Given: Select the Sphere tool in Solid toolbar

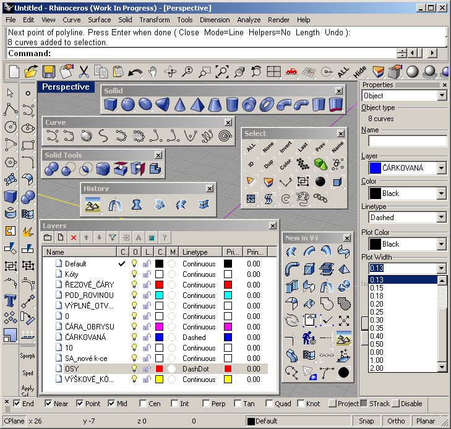Looking at the screenshot, I should coord(128,104).
